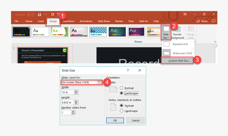The height and width of the screenshot is (136, 228).
Task: Increase Number slides from value
Action: (73, 112)
